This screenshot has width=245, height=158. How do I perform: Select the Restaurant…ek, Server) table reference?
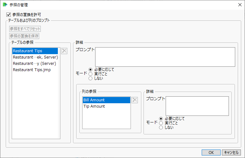click(35, 57)
